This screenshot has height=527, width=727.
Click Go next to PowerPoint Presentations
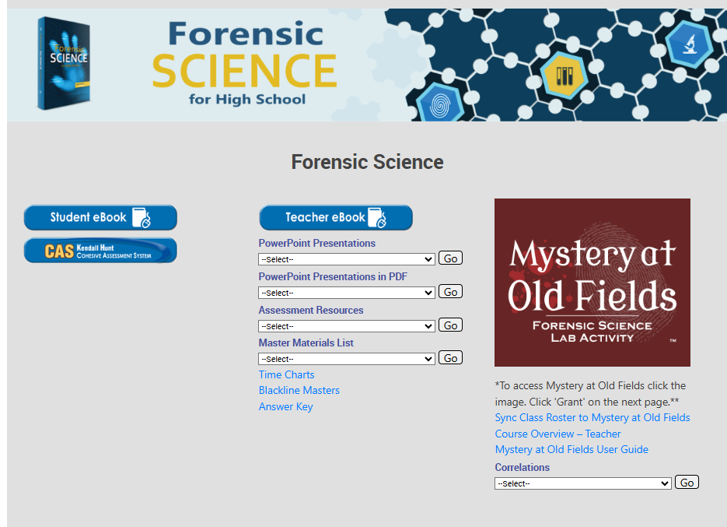451,258
